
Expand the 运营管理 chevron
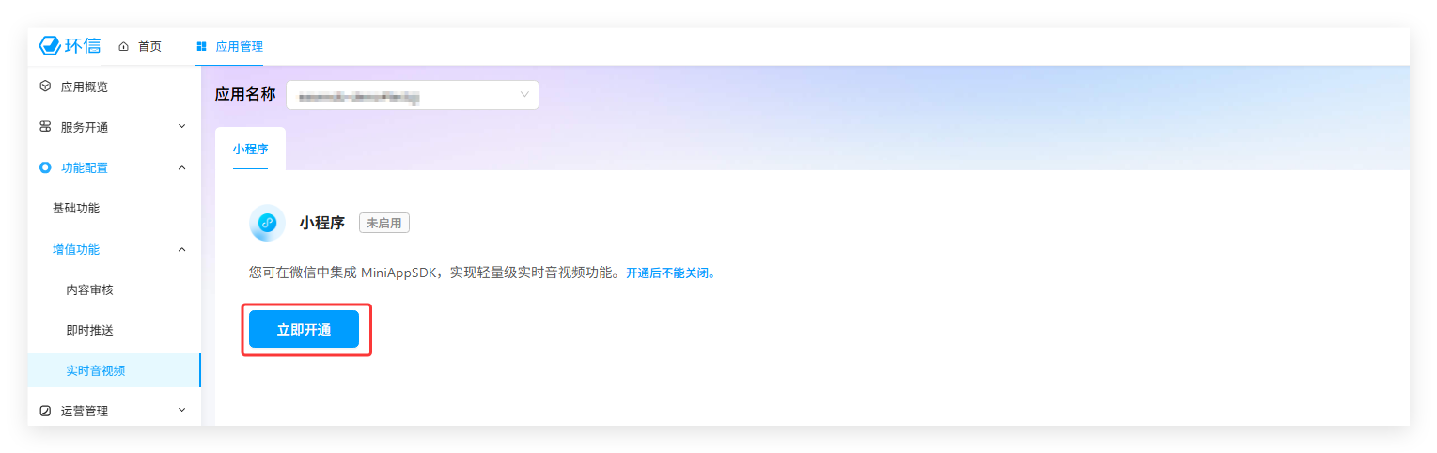point(182,410)
